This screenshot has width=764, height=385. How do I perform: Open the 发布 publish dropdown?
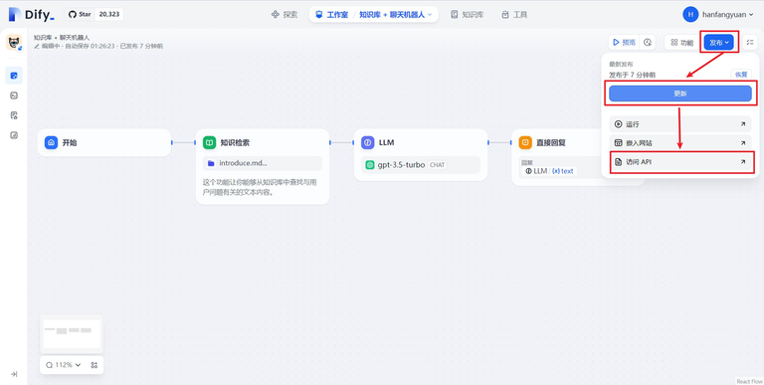coord(718,43)
